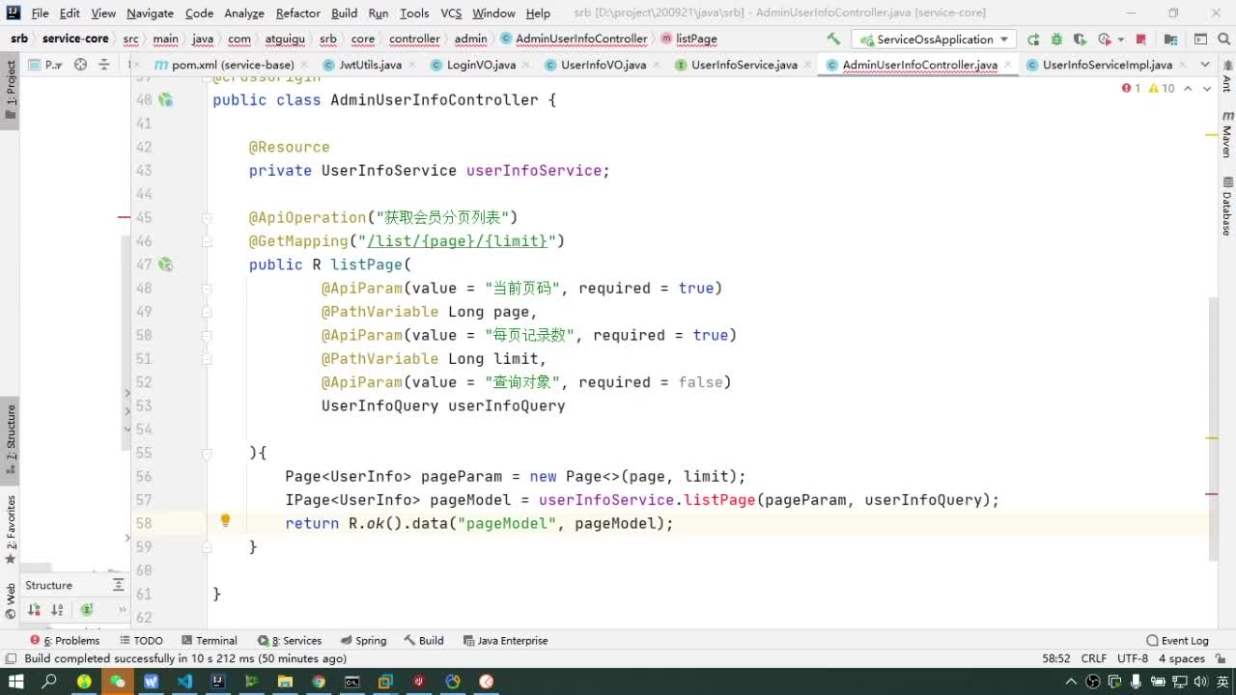1236x695 pixels.
Task: Click the locate-in-project target icon
Action: point(80,65)
